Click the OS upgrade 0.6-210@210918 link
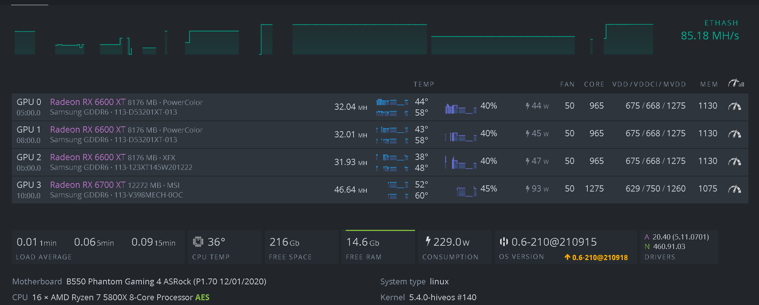759x305 pixels. click(596, 257)
